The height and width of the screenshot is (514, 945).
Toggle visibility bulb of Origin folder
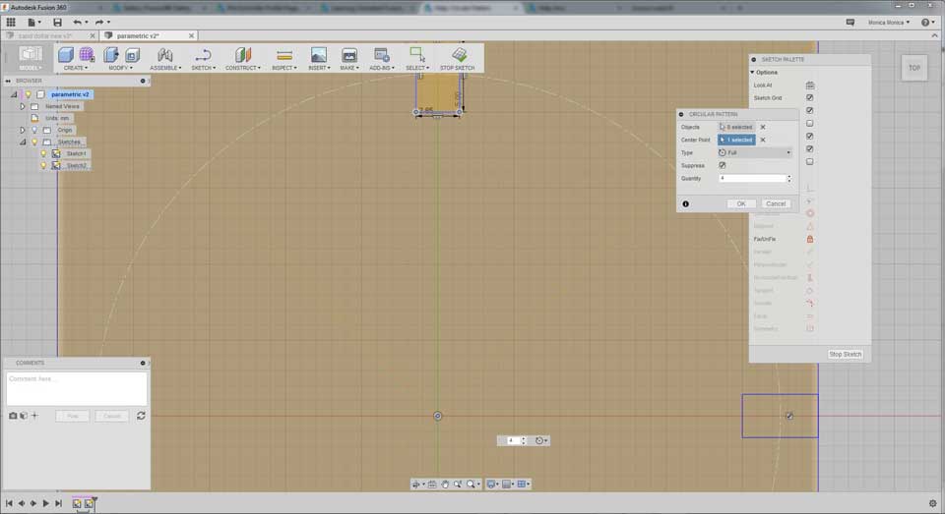click(x=34, y=130)
